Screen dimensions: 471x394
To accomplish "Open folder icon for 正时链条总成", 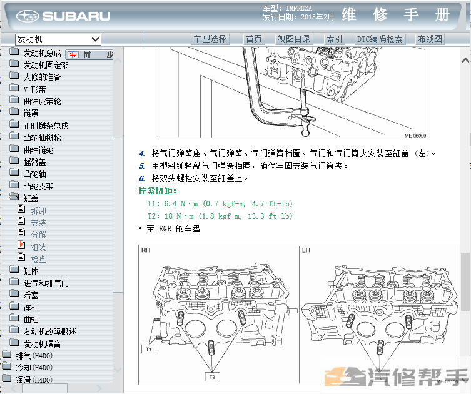I will click(14, 124).
